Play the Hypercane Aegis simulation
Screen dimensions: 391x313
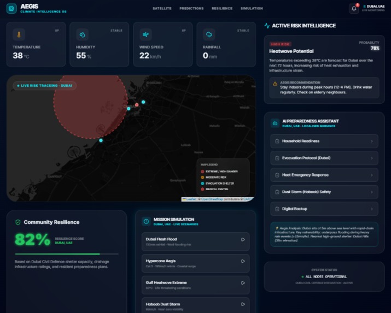click(243, 261)
